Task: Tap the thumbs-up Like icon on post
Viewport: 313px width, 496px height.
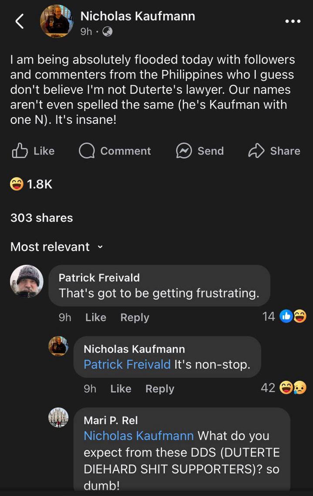Action: pos(20,151)
